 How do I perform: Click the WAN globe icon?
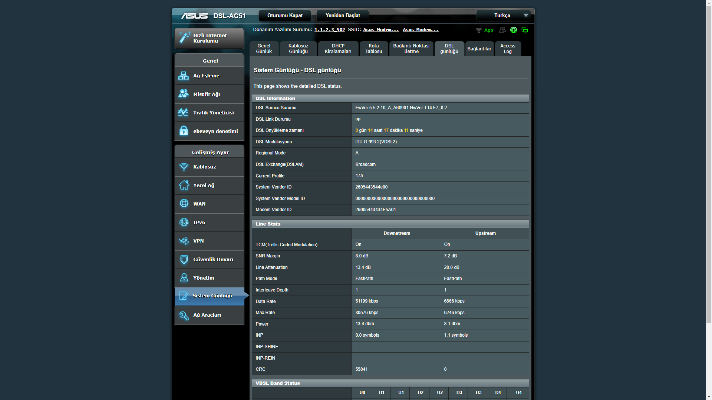pyautogui.click(x=184, y=204)
